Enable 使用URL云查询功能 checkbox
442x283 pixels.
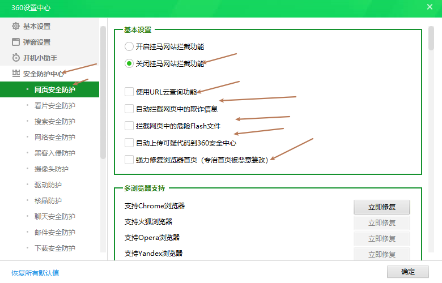pyautogui.click(x=129, y=92)
